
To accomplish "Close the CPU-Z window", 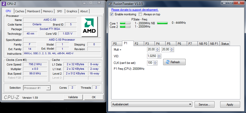I will click(x=99, y=3).
